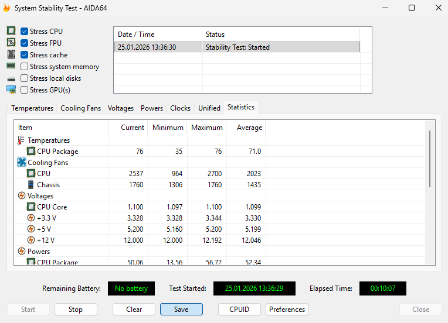Screen dimensions: 448x323
Task: Switch to the Temperatures tab
Action: tap(32, 108)
